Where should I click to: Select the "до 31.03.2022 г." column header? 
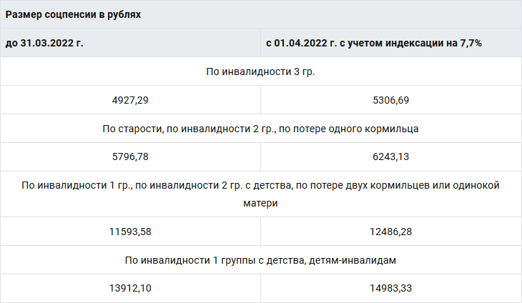[44, 43]
